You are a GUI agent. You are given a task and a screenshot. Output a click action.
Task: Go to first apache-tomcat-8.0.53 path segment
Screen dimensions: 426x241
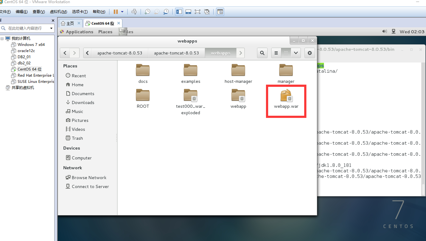click(x=120, y=53)
